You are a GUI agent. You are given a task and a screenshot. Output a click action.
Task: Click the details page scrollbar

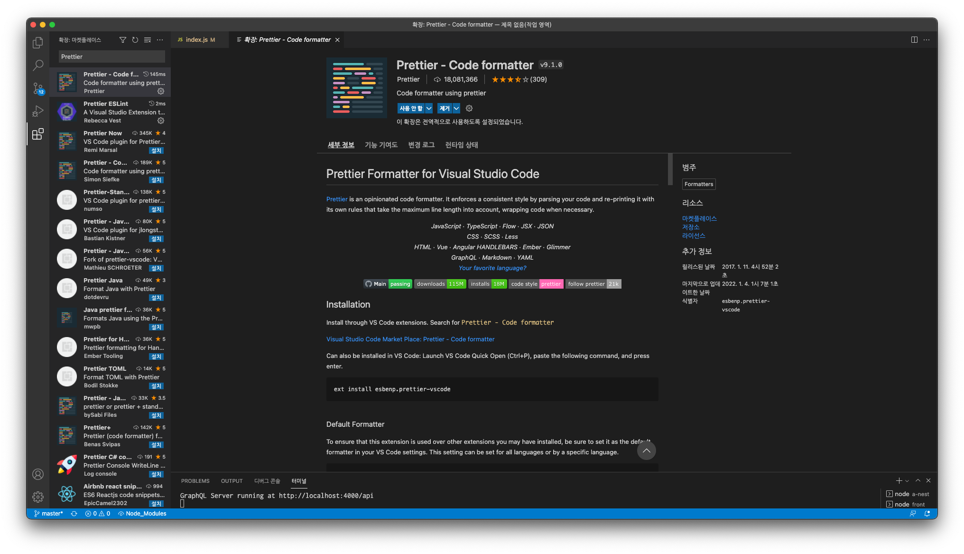(670, 169)
